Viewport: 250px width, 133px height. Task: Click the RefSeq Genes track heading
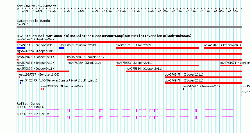tap(29, 104)
